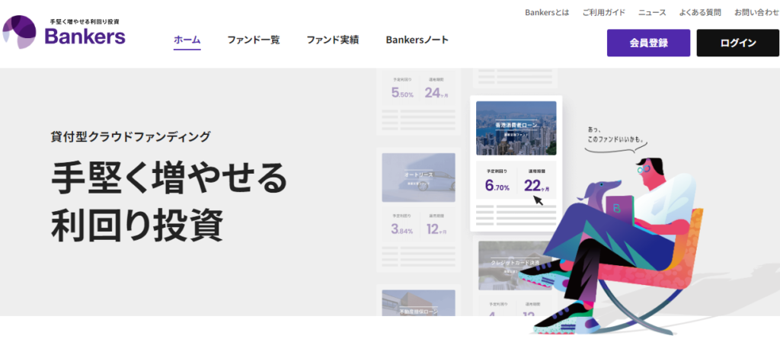Screen dimensions: 780x339
Task: Click the purple book with B logo
Action: click(619, 212)
